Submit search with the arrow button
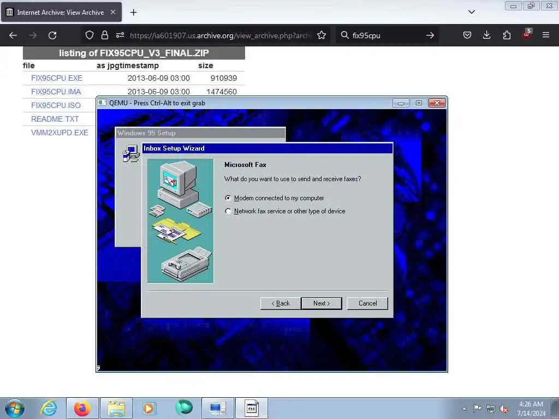This screenshot has width=559, height=419. [430, 35]
